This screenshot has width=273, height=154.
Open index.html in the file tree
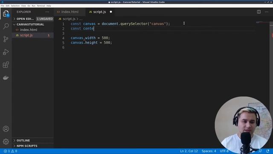coord(33,30)
